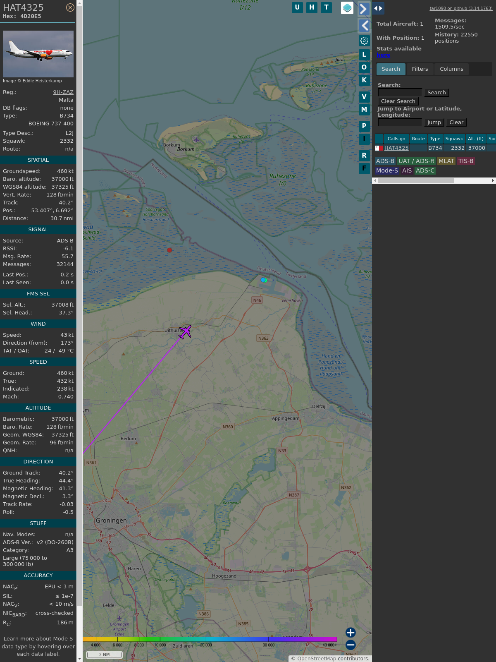Focus the Jump to Airport input field
This screenshot has height=662, width=496.
[400, 122]
